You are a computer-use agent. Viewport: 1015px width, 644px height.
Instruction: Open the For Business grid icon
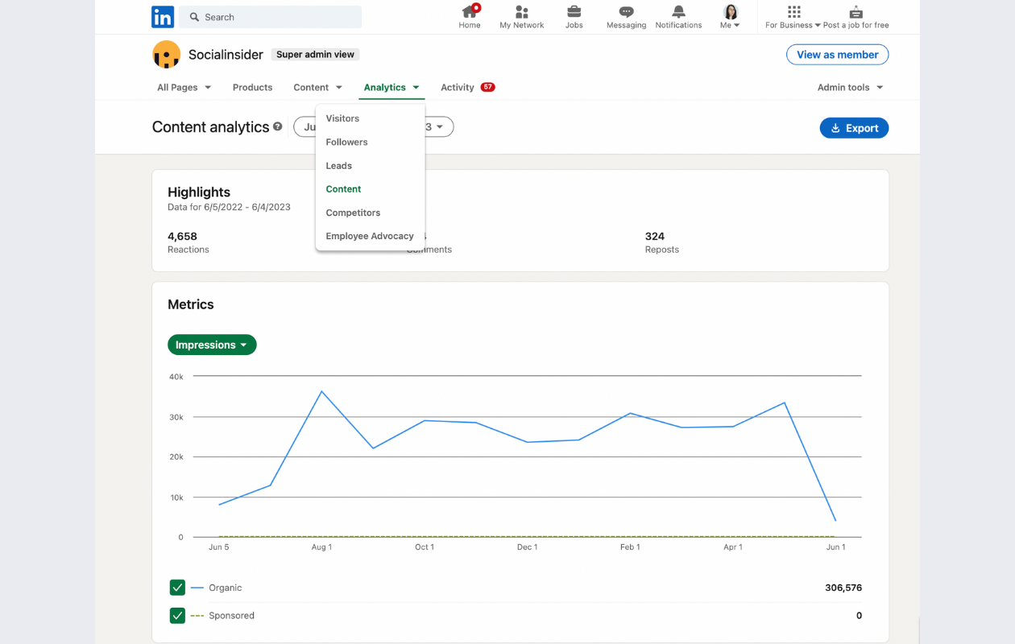click(793, 12)
